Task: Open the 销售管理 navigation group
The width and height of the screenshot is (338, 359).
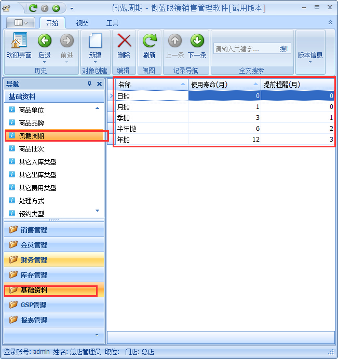Action: pyautogui.click(x=34, y=230)
